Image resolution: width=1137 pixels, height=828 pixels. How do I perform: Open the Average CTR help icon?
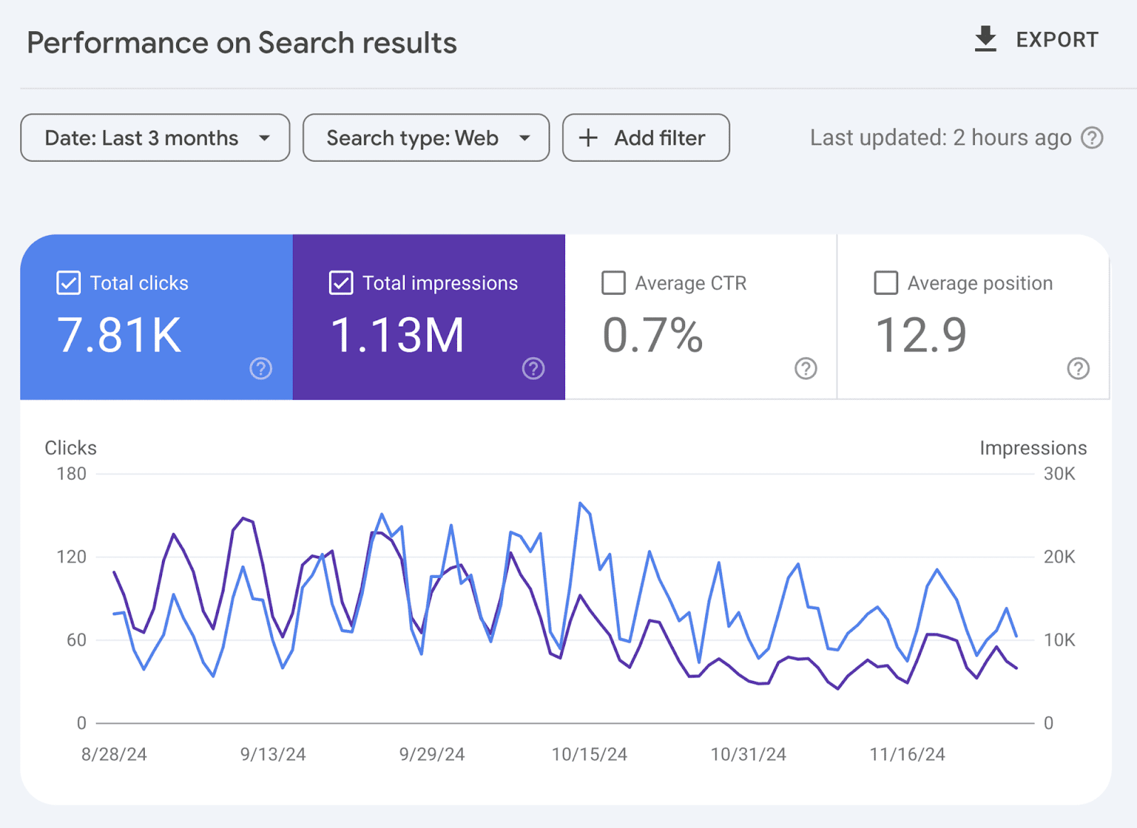click(x=805, y=369)
